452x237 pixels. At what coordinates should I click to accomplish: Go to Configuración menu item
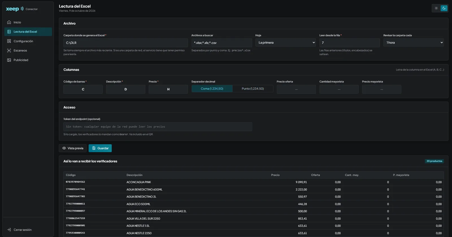coord(28,41)
